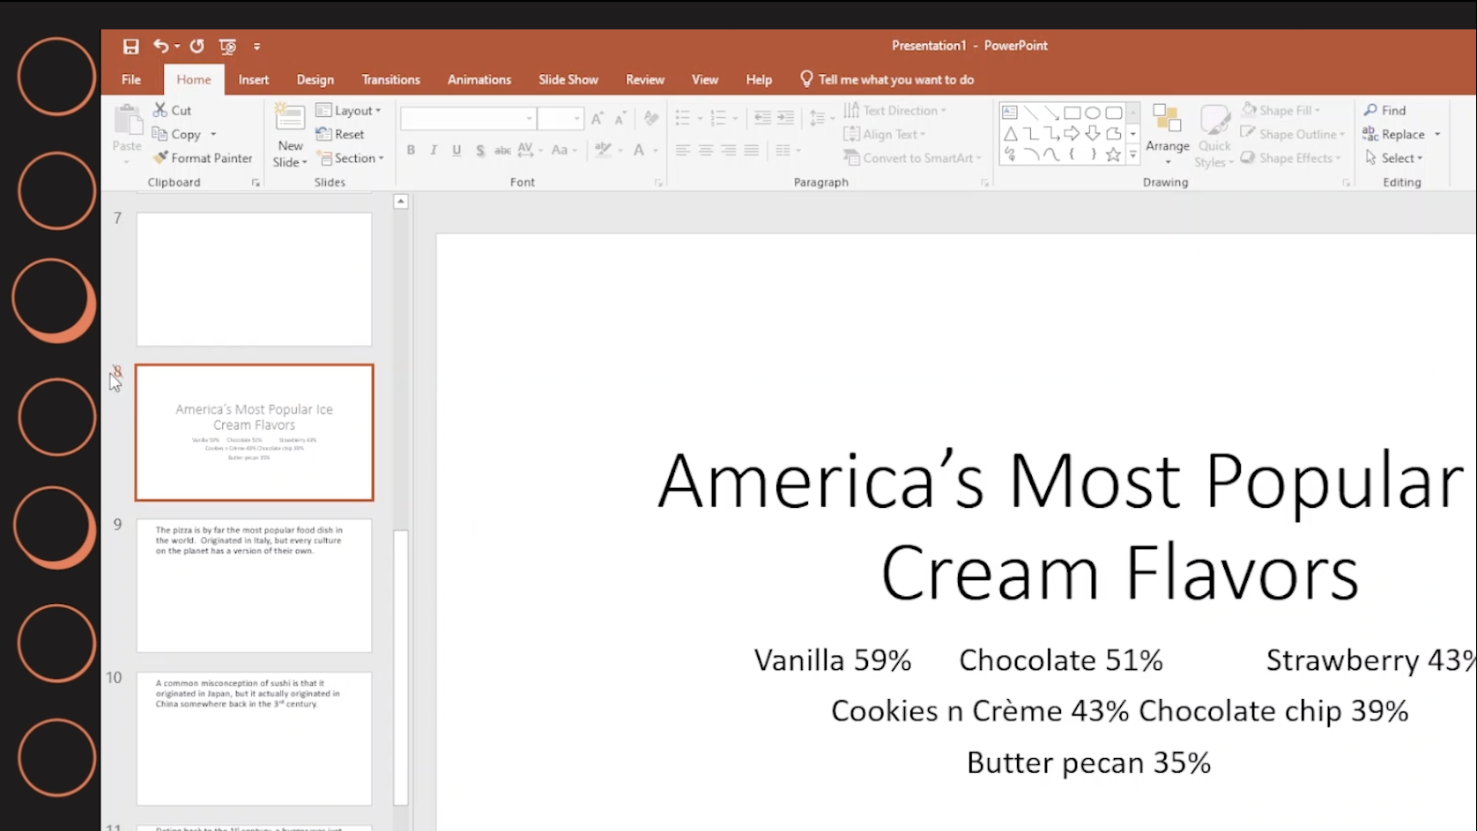Click the font color button

[x=639, y=151]
